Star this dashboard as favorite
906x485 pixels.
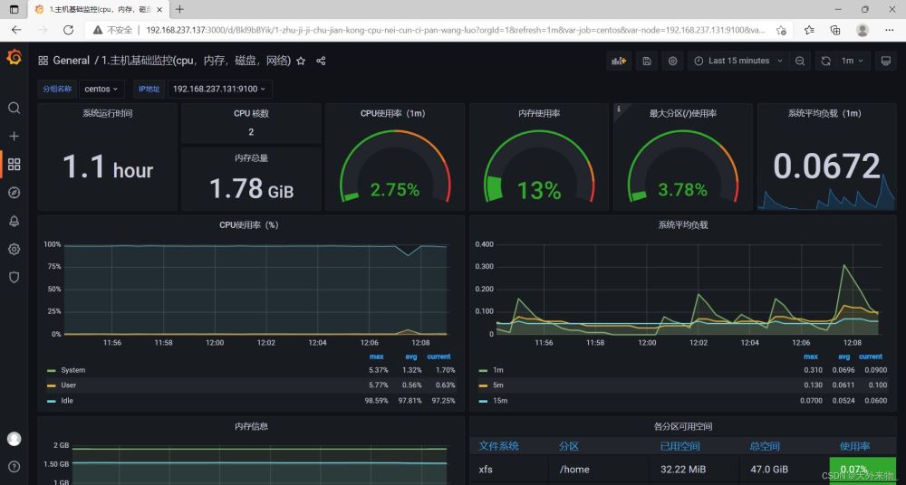301,61
